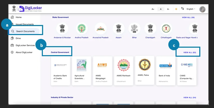Toggle the light theme sun icon
Screen dimensions: 214x108
tap(176, 9)
